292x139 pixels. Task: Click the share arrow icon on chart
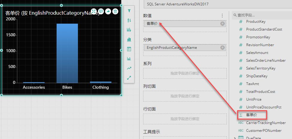[x=108, y=11]
